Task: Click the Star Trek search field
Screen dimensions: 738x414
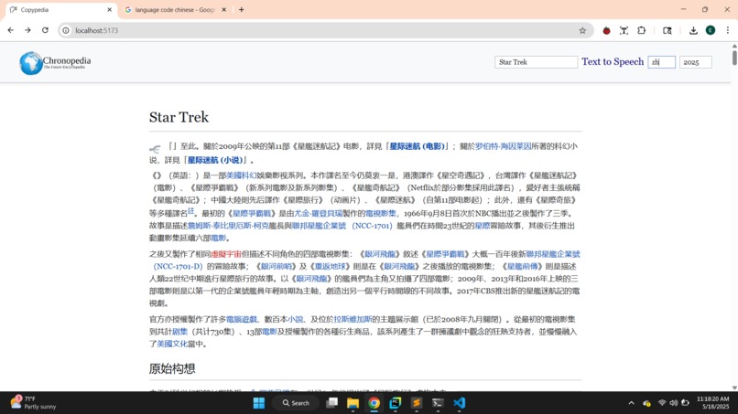Action: coord(536,62)
